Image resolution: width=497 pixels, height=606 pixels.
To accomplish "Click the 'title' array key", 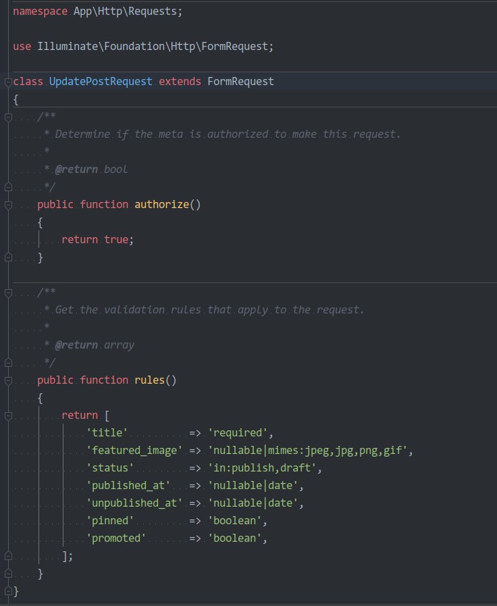I will [x=107, y=433].
